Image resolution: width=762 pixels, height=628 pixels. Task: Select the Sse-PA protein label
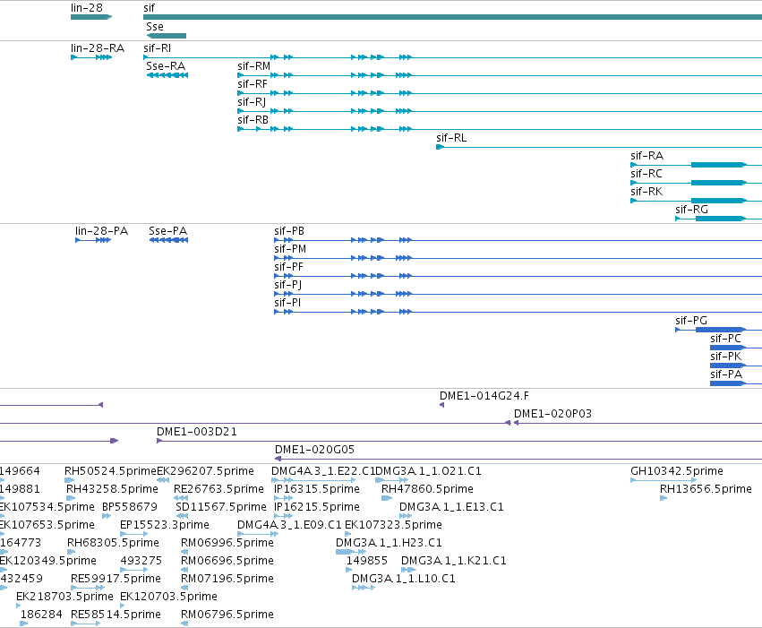(x=168, y=231)
